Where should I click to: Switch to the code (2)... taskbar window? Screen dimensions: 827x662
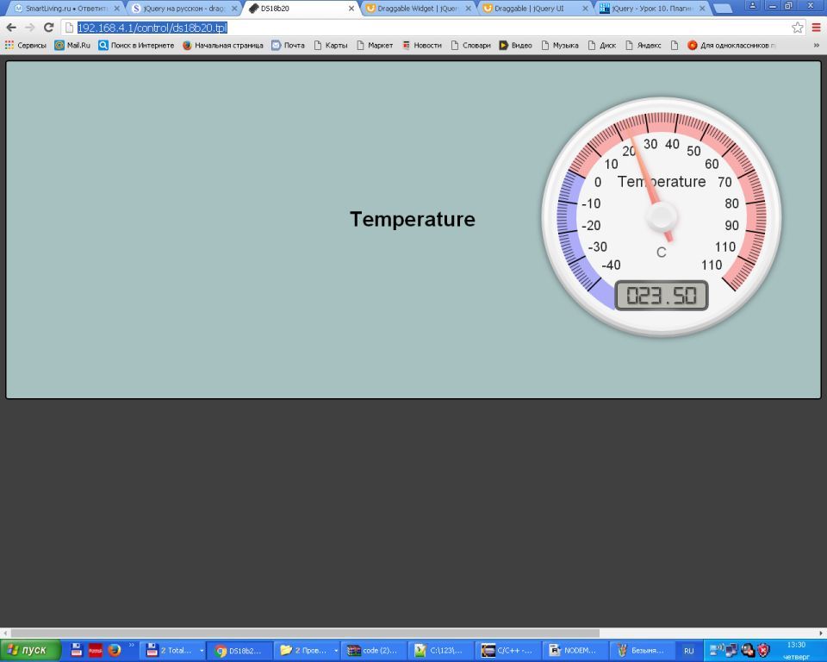pyautogui.click(x=375, y=651)
